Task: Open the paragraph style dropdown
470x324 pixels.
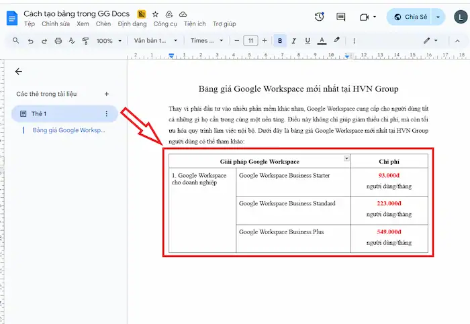Action: pyautogui.click(x=156, y=41)
